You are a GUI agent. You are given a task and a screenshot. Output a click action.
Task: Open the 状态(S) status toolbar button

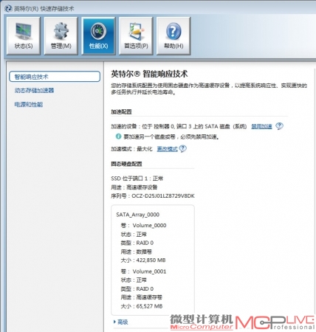(x=24, y=35)
